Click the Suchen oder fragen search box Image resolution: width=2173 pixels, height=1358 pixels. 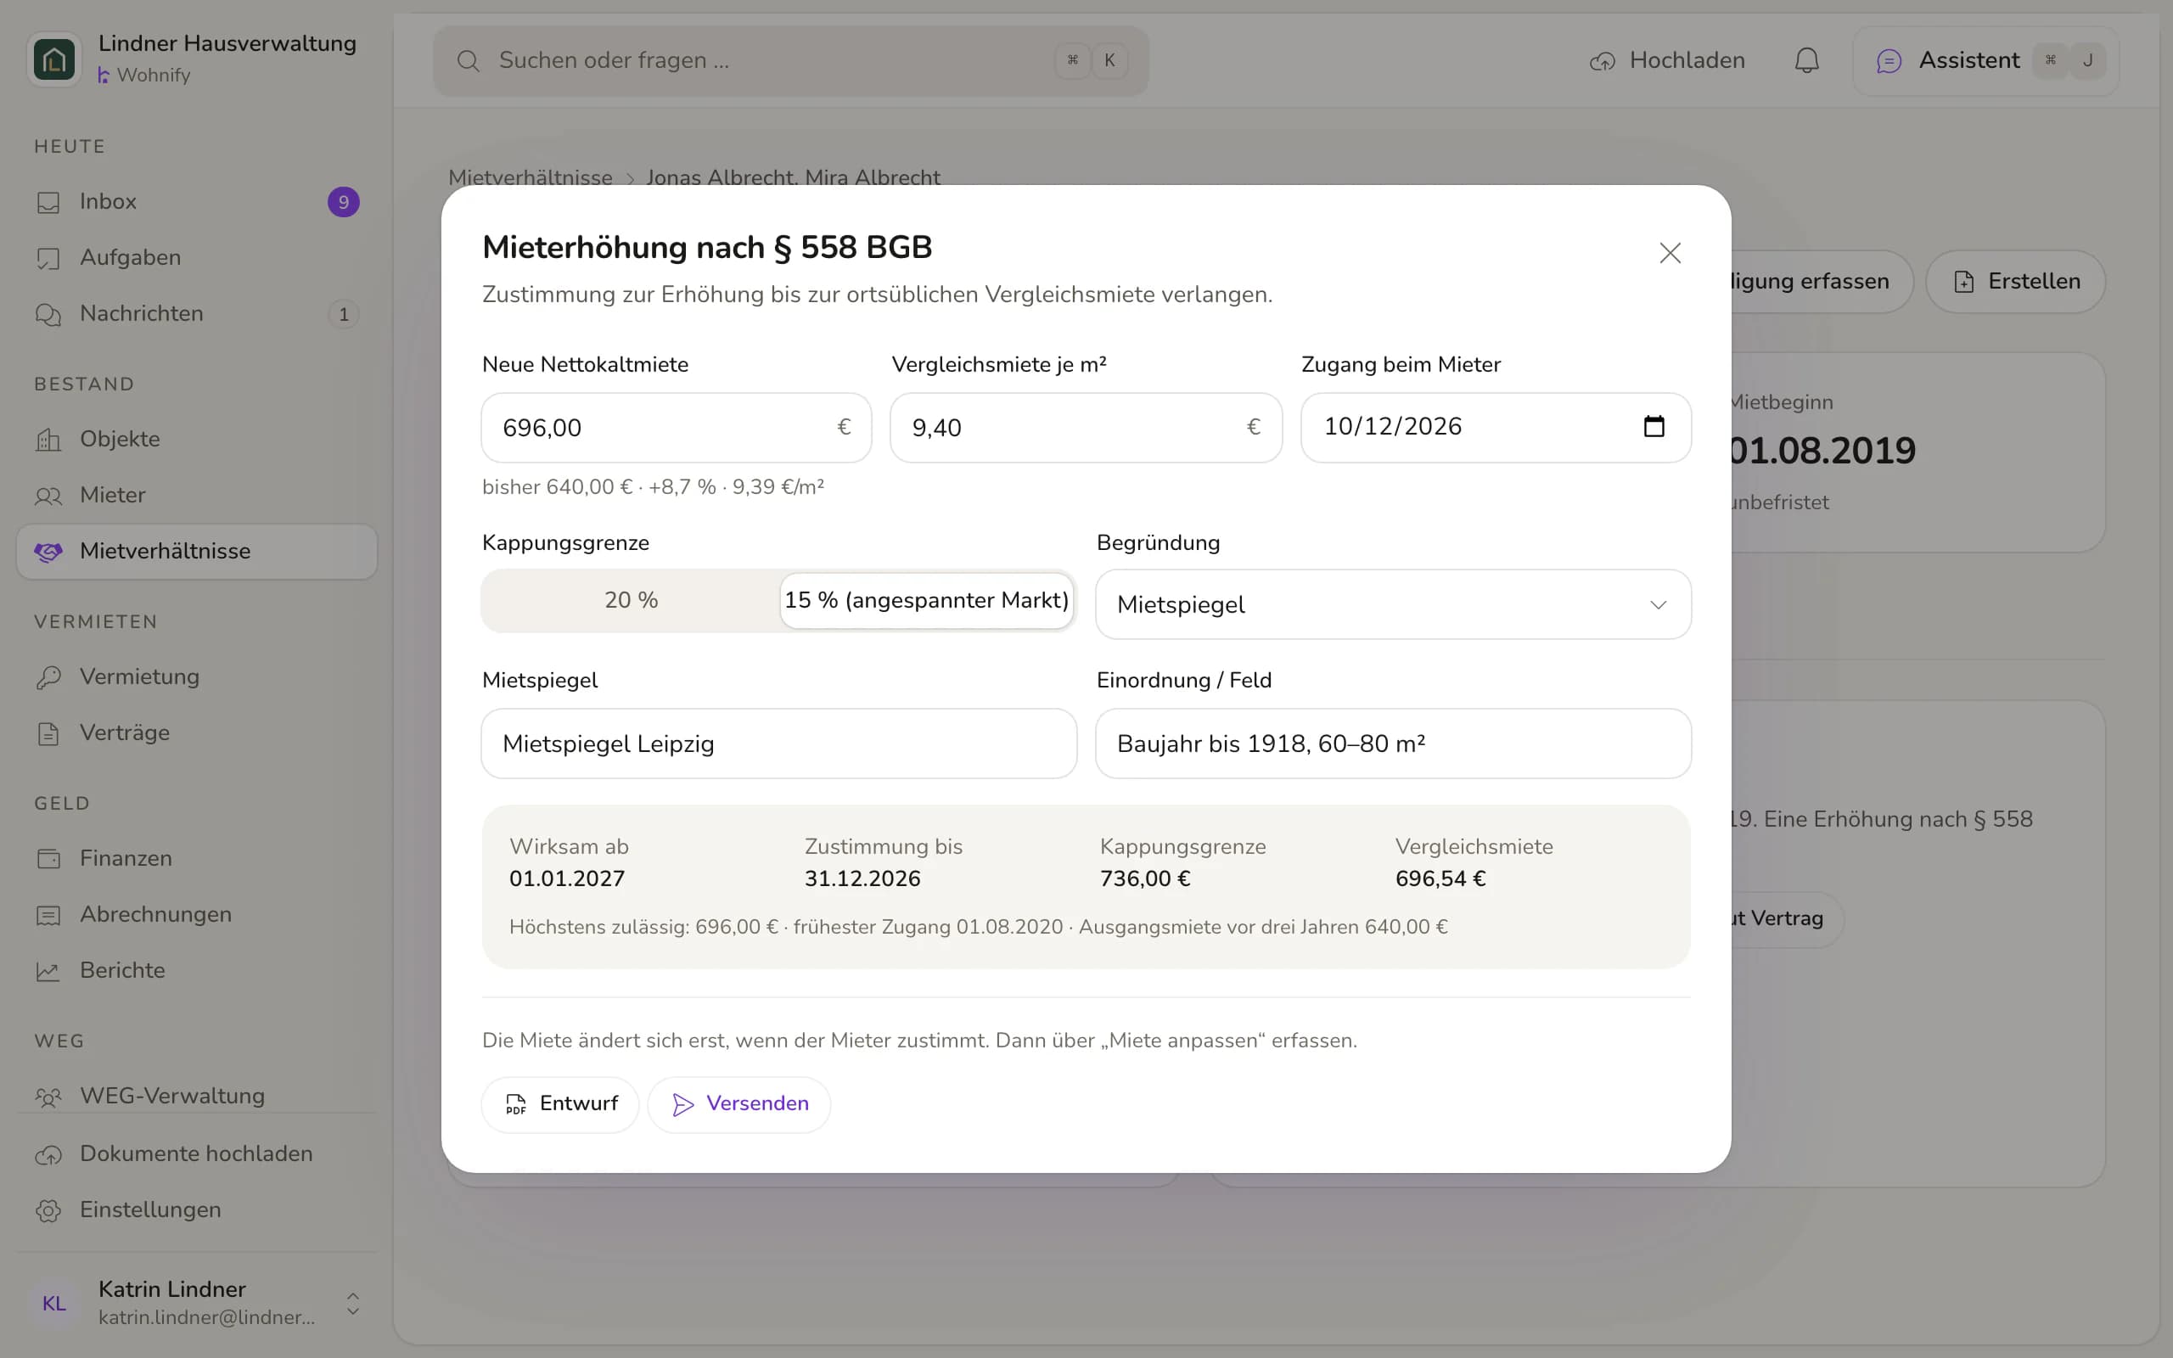tap(790, 61)
